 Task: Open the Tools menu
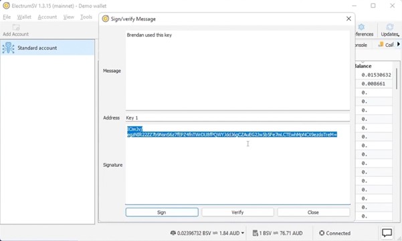pos(86,17)
